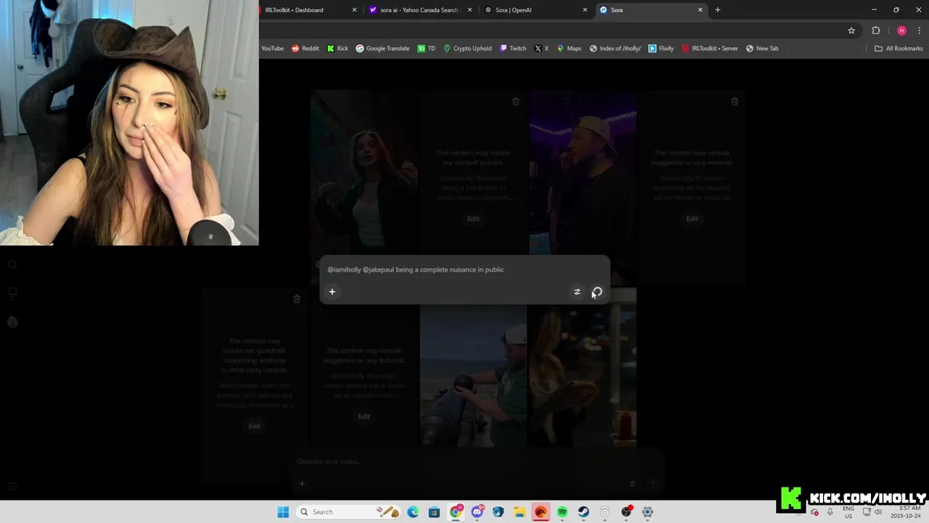Screen dimensions: 929x523
Task: Open Spotify from the taskbar
Action: (562, 512)
